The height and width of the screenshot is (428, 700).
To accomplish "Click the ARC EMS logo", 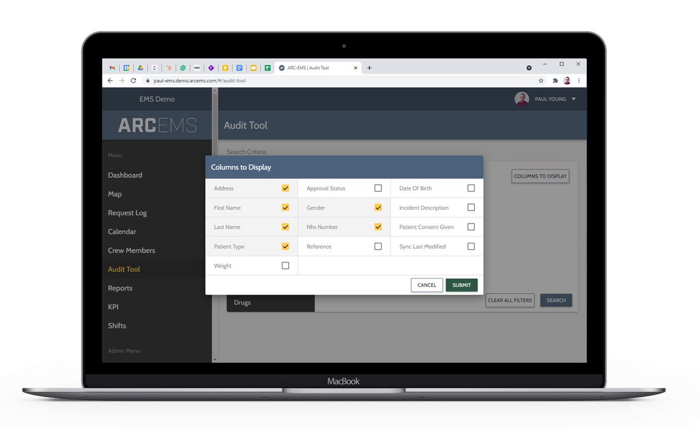I will 157,125.
